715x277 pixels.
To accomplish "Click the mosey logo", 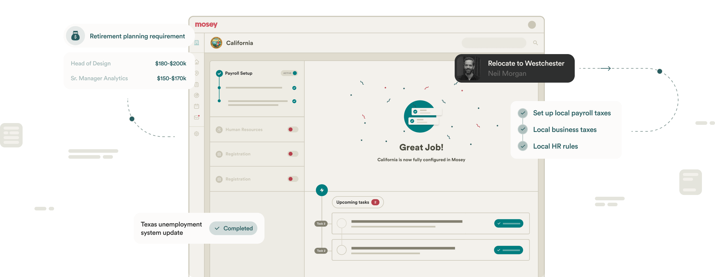I will tap(206, 25).
